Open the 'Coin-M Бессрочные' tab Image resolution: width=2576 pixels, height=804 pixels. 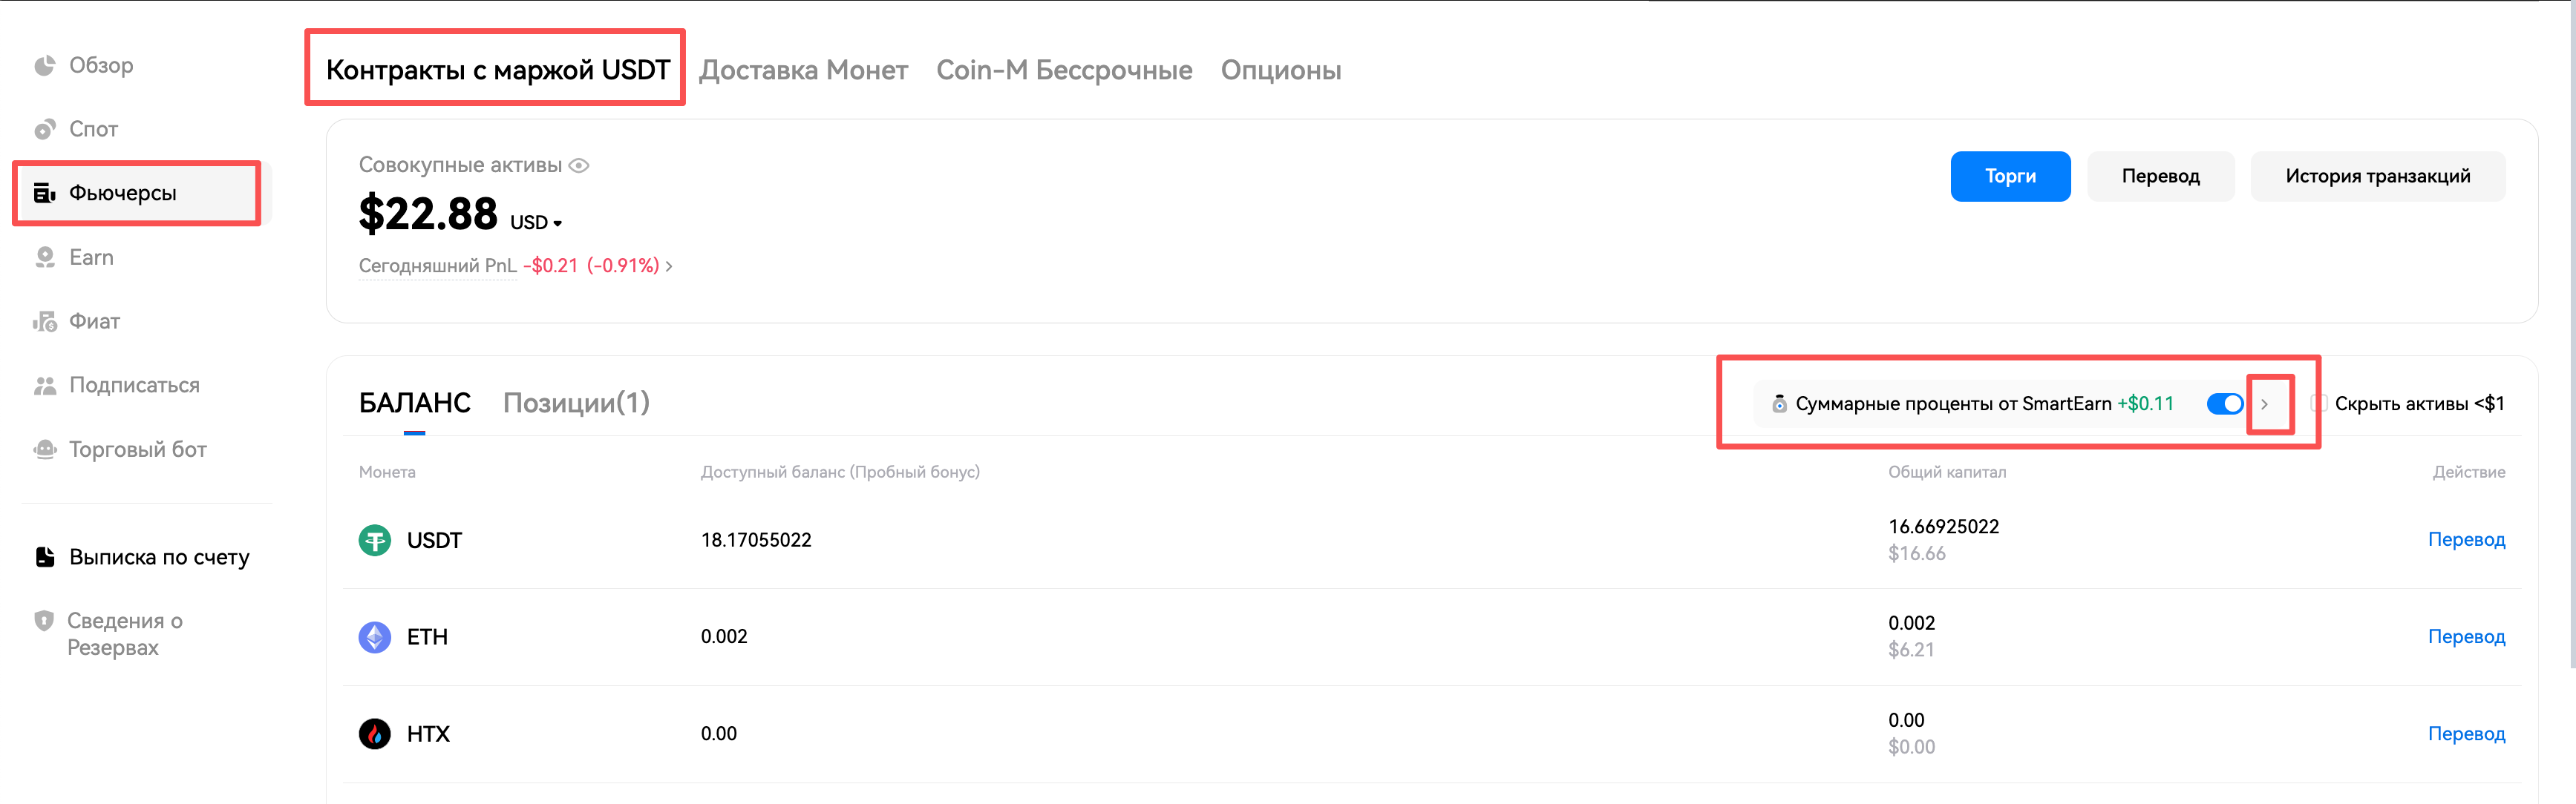(1064, 70)
